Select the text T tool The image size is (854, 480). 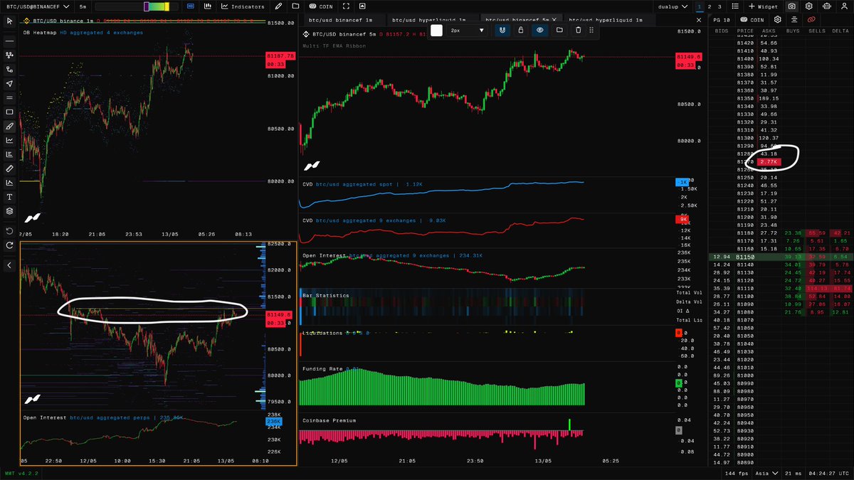(9, 197)
